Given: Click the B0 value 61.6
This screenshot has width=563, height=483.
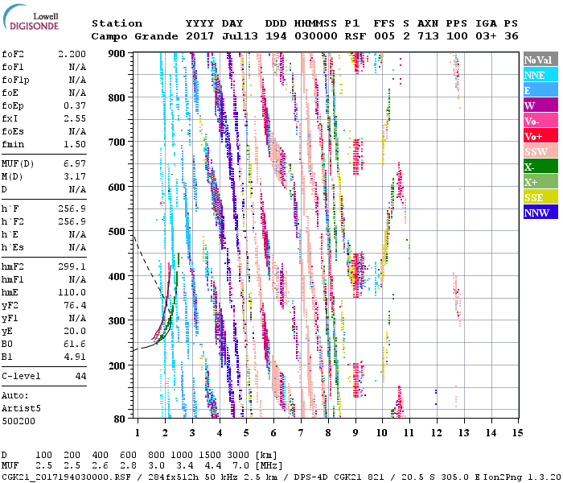Looking at the screenshot, I should coord(75,345).
